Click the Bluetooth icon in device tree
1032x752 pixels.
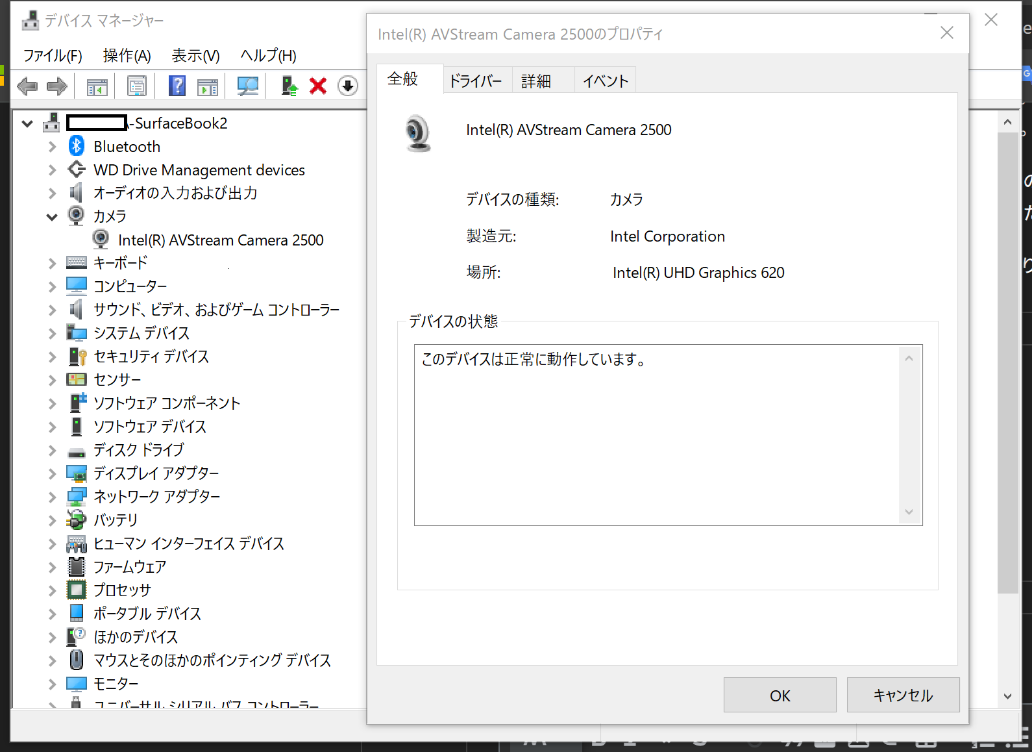[x=77, y=146]
